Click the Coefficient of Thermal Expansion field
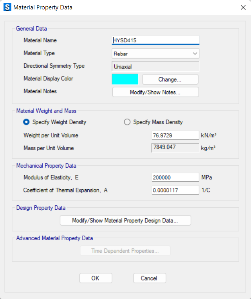 [x=175, y=190]
